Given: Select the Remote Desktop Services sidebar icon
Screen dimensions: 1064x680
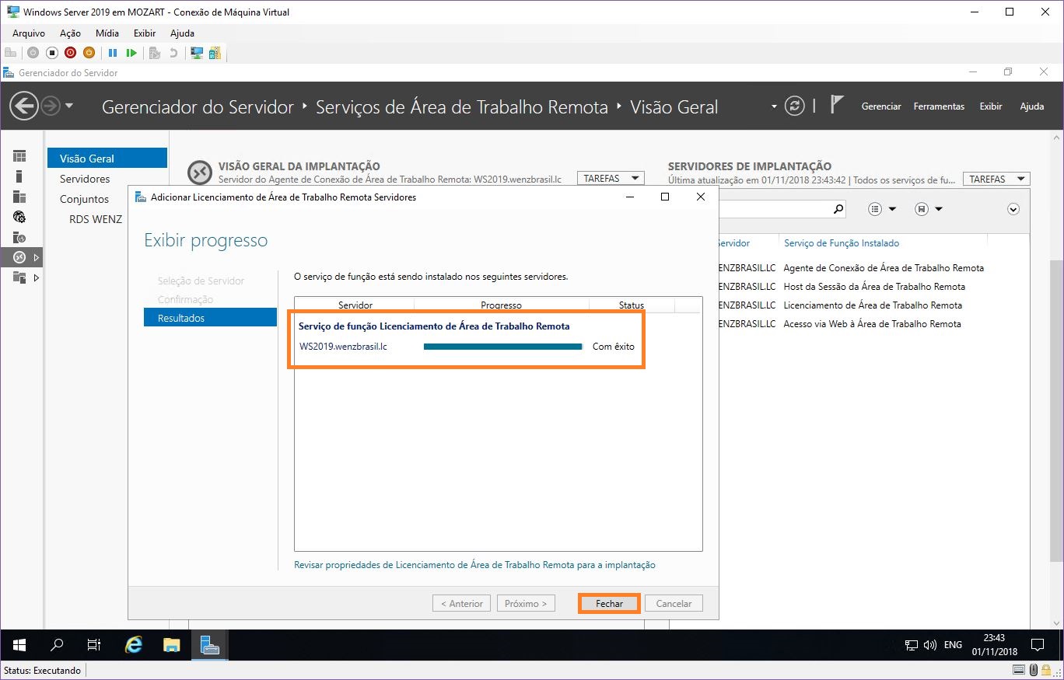Looking at the screenshot, I should (19, 257).
